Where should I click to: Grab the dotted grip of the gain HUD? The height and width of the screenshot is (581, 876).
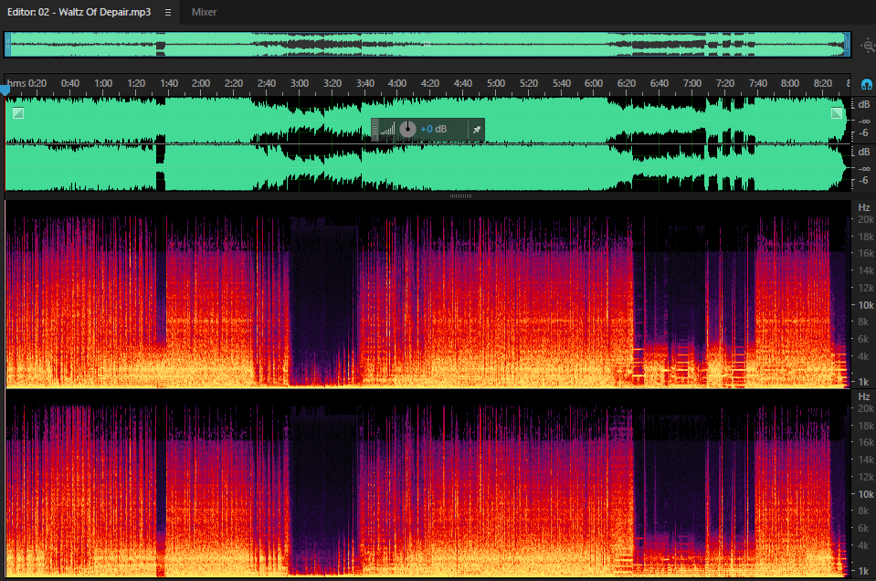click(x=375, y=130)
